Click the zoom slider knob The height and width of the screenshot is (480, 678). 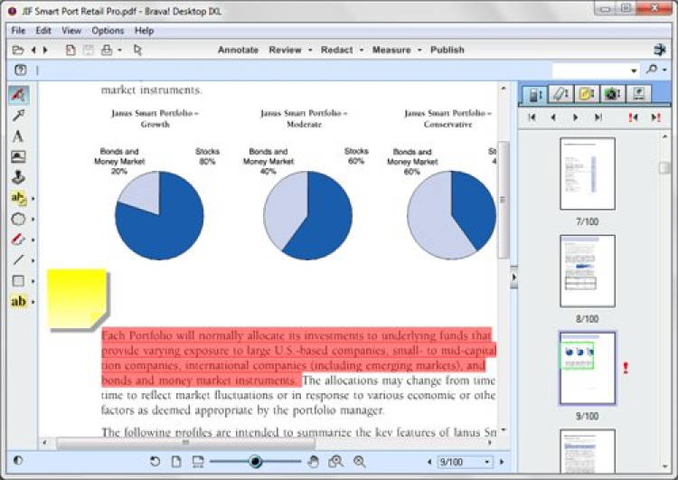point(255,461)
